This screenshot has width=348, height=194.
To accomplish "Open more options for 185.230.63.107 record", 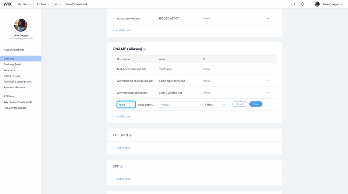I will [x=268, y=18].
